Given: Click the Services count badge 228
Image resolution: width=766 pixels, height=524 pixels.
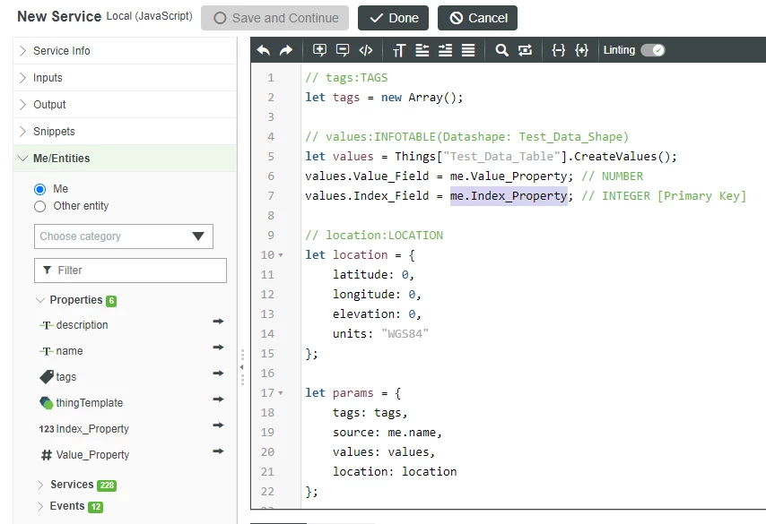Looking at the screenshot, I should click(x=107, y=485).
